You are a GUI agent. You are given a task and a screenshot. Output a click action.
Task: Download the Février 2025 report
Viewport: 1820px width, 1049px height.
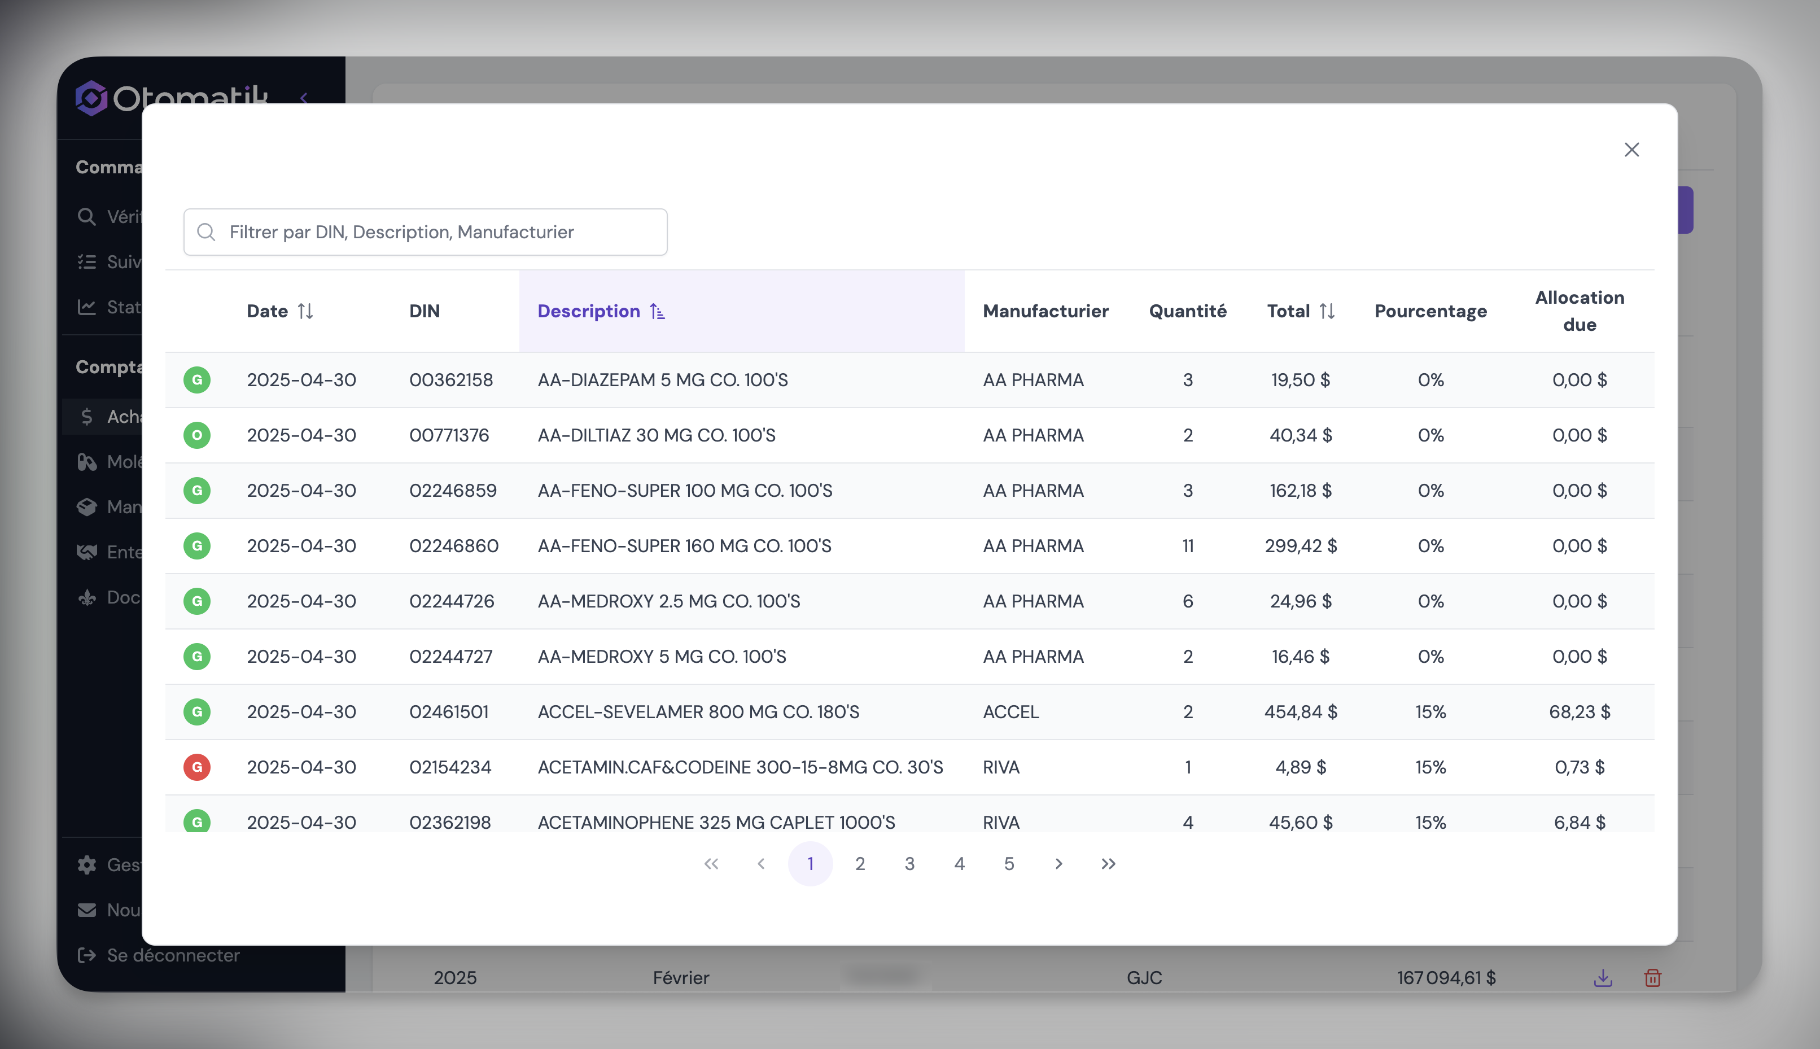[1603, 978]
